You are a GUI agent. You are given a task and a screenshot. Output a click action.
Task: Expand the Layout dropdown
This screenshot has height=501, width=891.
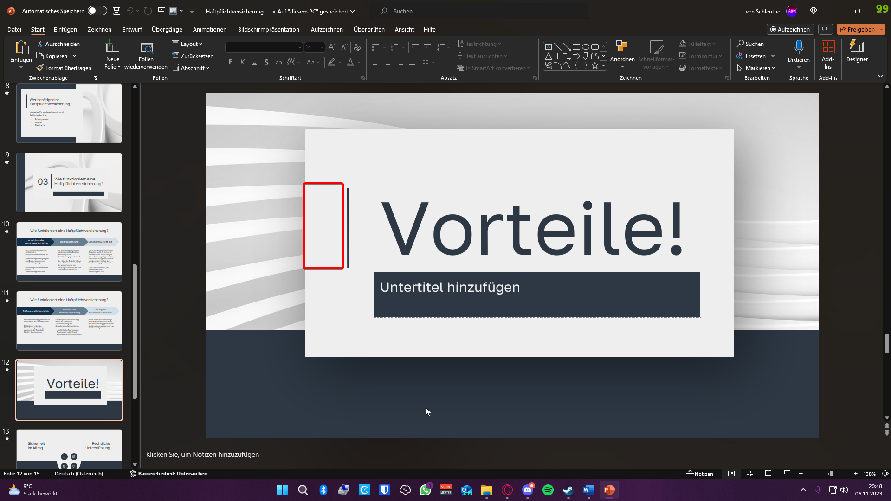coord(187,44)
